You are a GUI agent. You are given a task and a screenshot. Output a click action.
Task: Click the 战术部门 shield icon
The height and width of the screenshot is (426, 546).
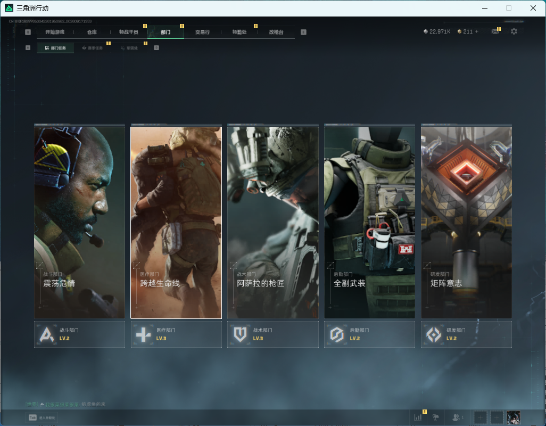click(x=240, y=334)
